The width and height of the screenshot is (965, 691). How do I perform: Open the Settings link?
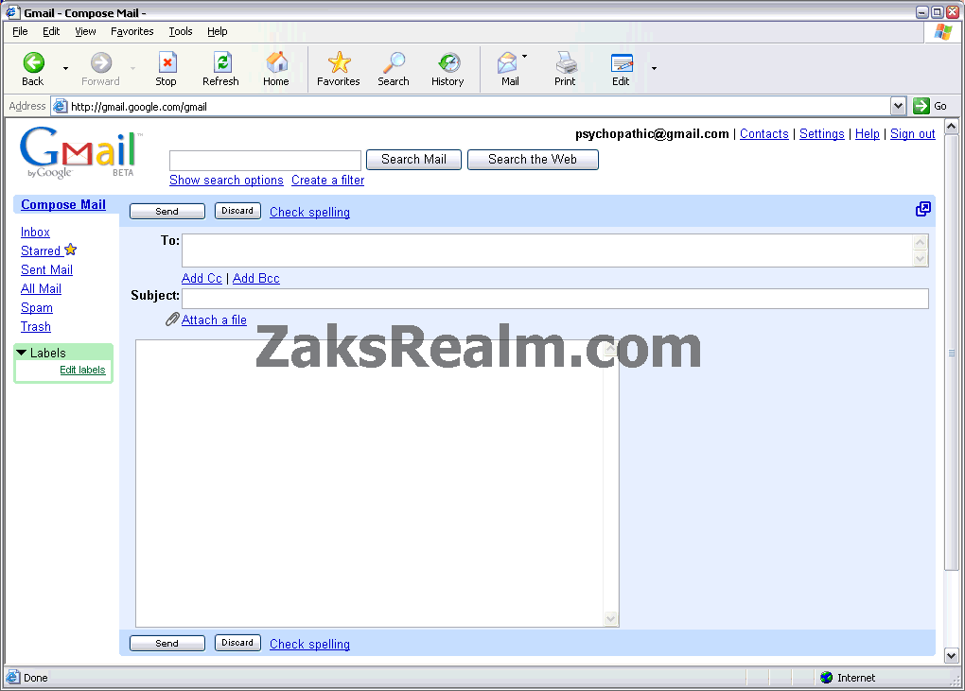[x=821, y=134]
